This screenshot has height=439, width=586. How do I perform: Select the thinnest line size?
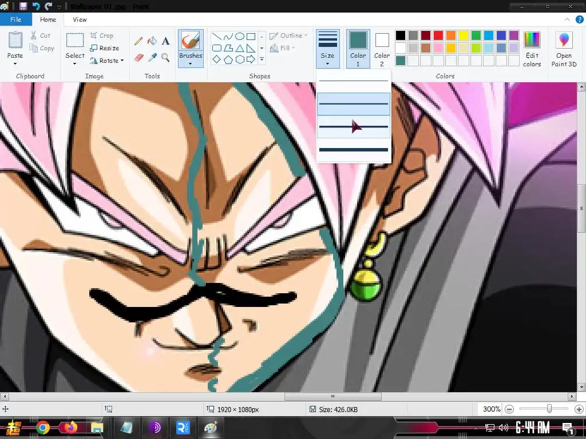pyautogui.click(x=354, y=81)
